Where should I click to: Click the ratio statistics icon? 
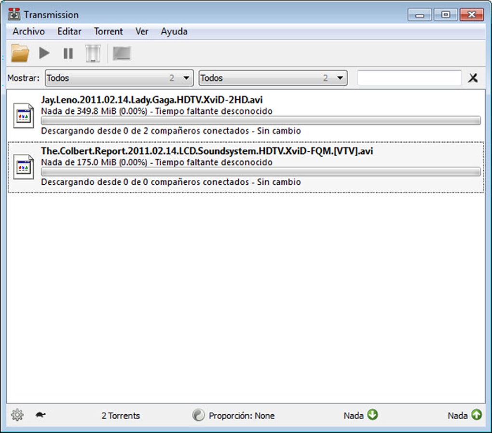click(198, 415)
